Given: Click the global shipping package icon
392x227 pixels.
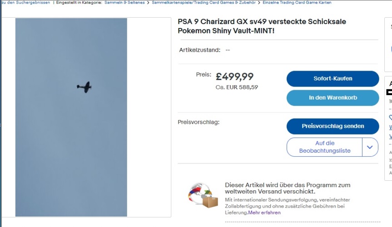Looking at the screenshot, I should [x=203, y=195].
